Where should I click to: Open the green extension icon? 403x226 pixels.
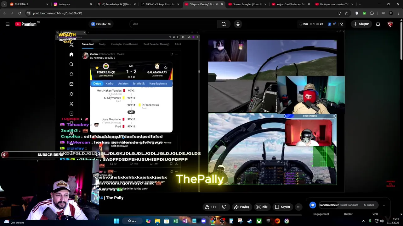pos(364,13)
